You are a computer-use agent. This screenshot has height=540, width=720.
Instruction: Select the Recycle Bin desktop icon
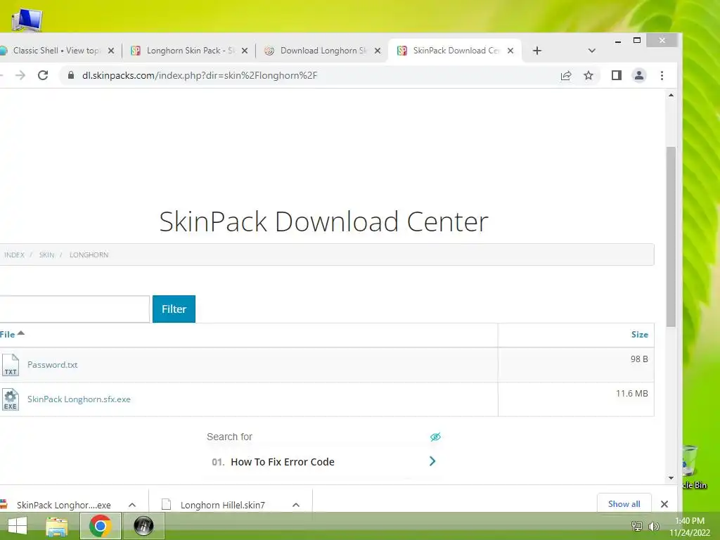coord(694,466)
